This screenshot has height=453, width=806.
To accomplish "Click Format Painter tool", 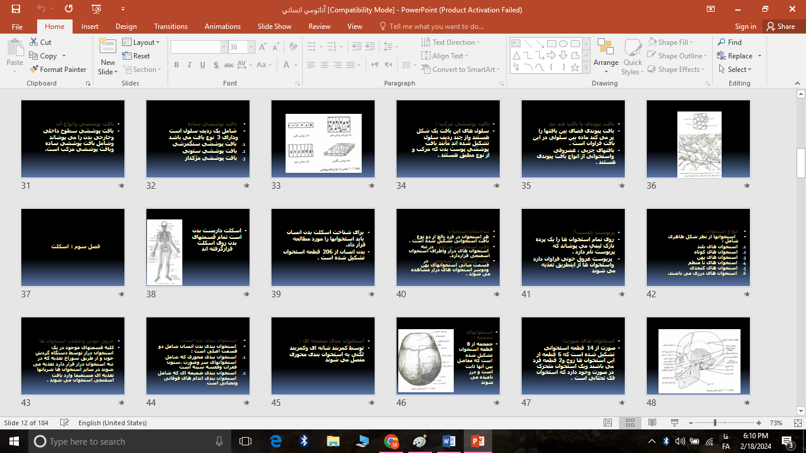I will [x=58, y=70].
